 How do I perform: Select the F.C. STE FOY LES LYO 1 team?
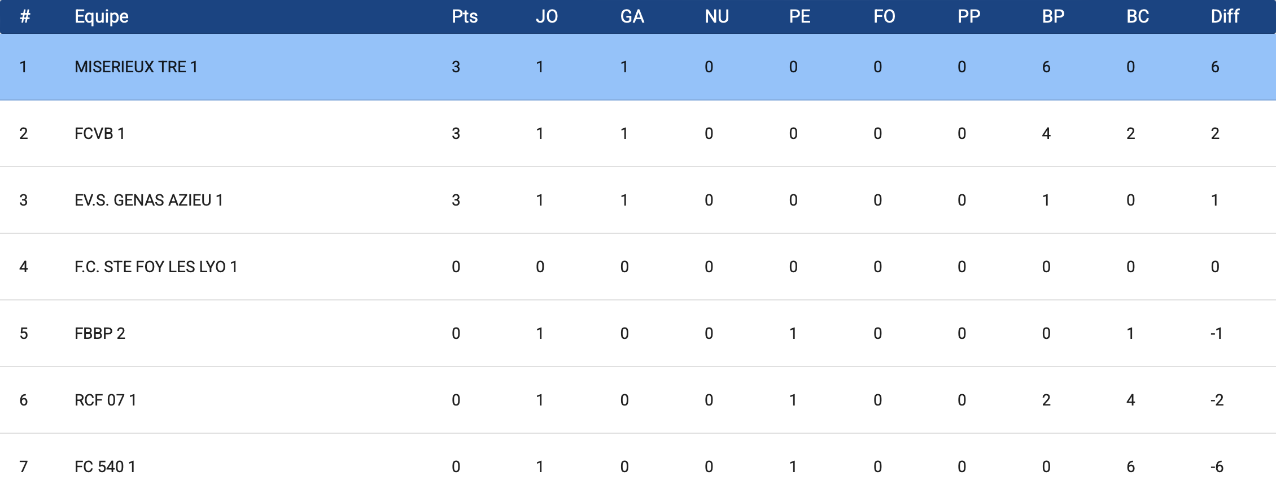[x=156, y=267]
